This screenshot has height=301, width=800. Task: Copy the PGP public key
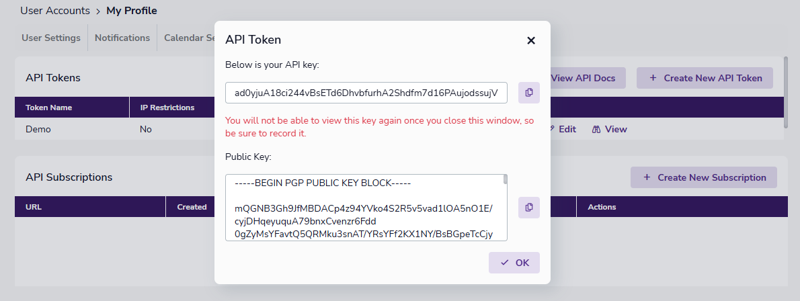click(x=529, y=207)
